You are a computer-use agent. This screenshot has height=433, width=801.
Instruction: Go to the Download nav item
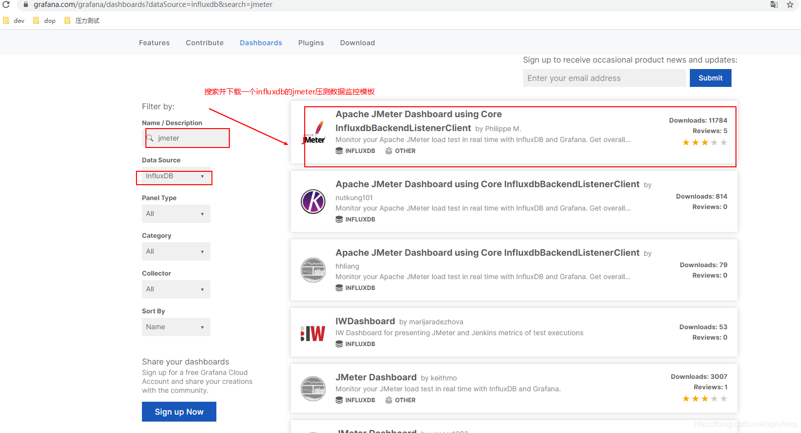357,43
